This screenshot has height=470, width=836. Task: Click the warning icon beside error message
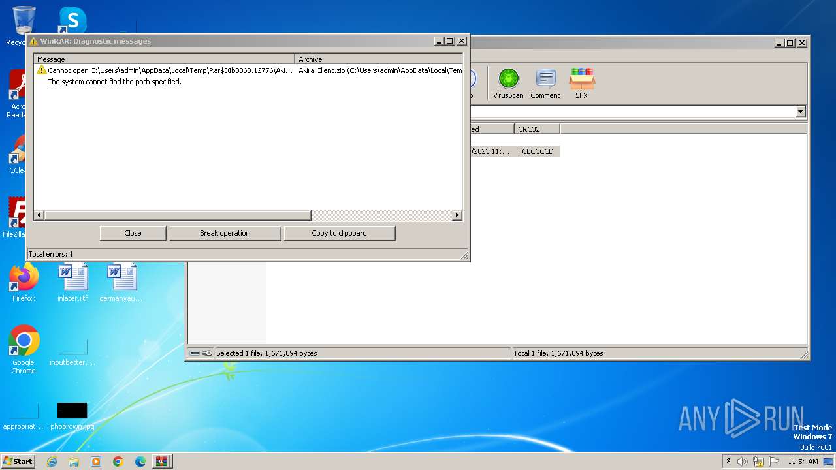click(x=41, y=70)
